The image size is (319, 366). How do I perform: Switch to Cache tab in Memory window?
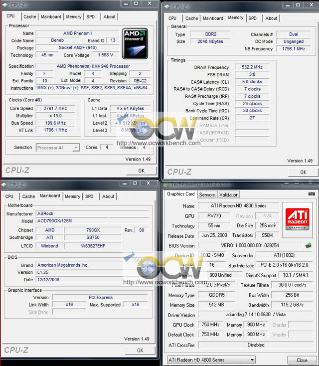tap(192, 18)
